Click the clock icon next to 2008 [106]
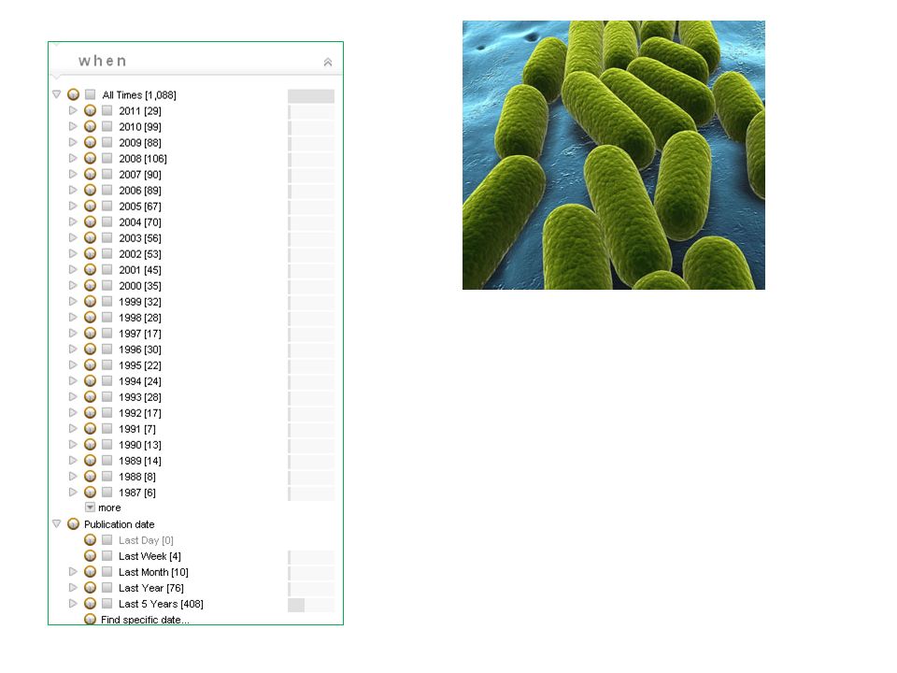 pyautogui.click(x=90, y=158)
